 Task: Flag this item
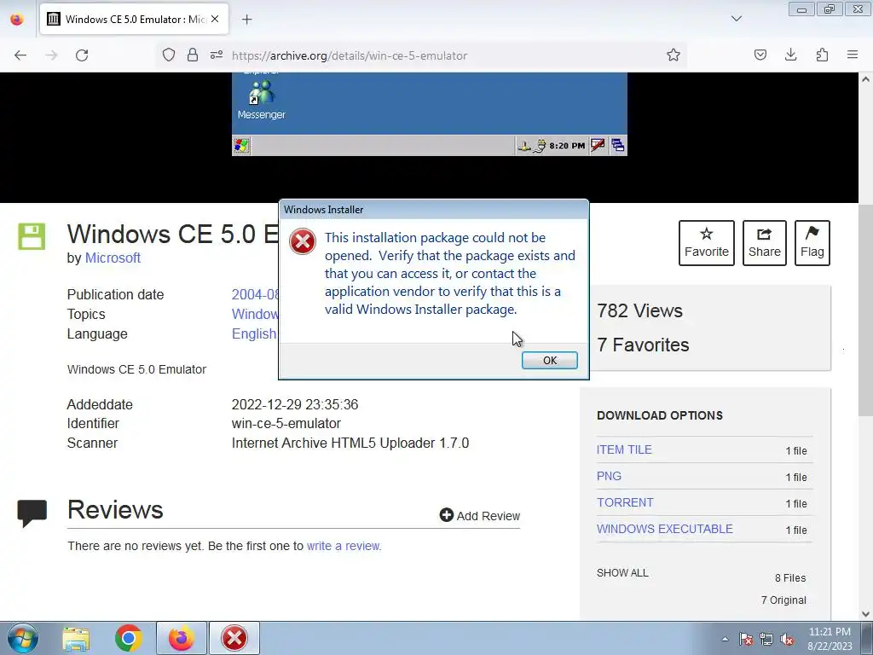coord(812,243)
